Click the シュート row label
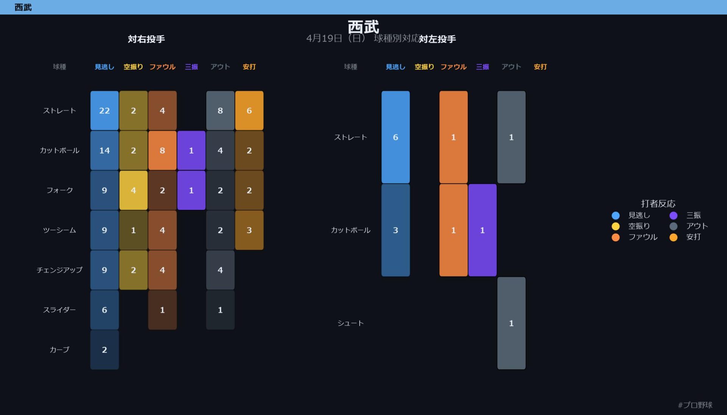This screenshot has width=727, height=415. tap(351, 323)
